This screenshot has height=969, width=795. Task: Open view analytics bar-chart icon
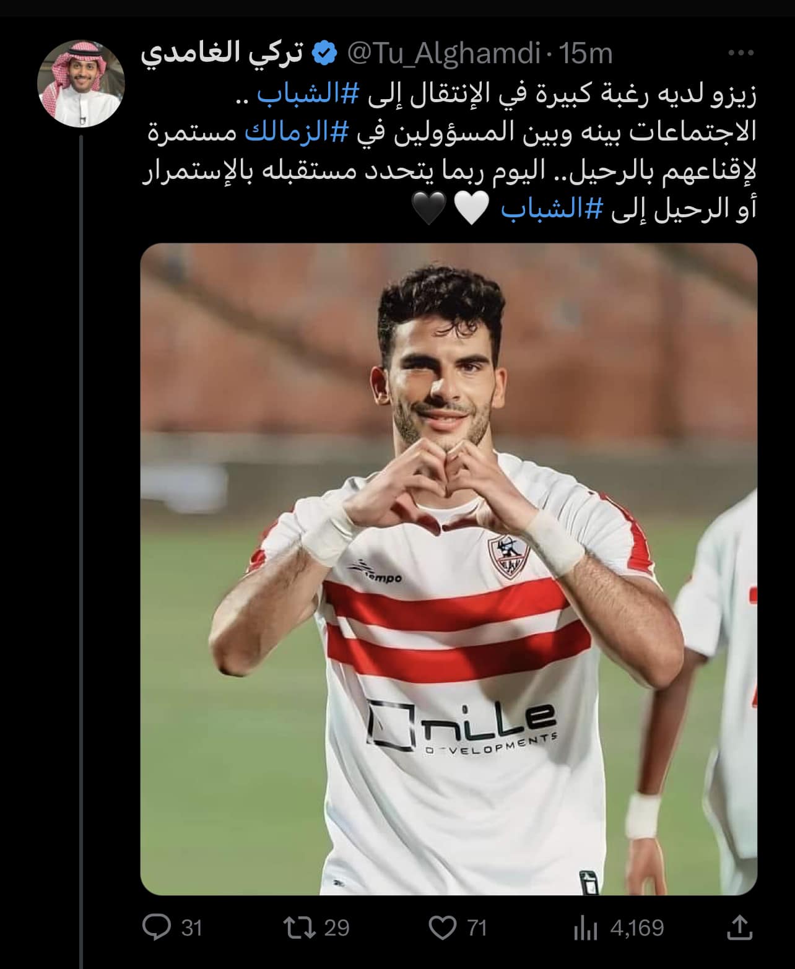pyautogui.click(x=586, y=928)
